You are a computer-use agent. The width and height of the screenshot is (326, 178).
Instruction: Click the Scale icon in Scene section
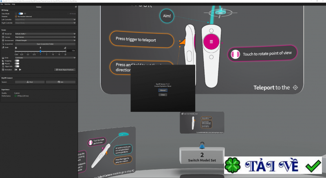[3, 47]
